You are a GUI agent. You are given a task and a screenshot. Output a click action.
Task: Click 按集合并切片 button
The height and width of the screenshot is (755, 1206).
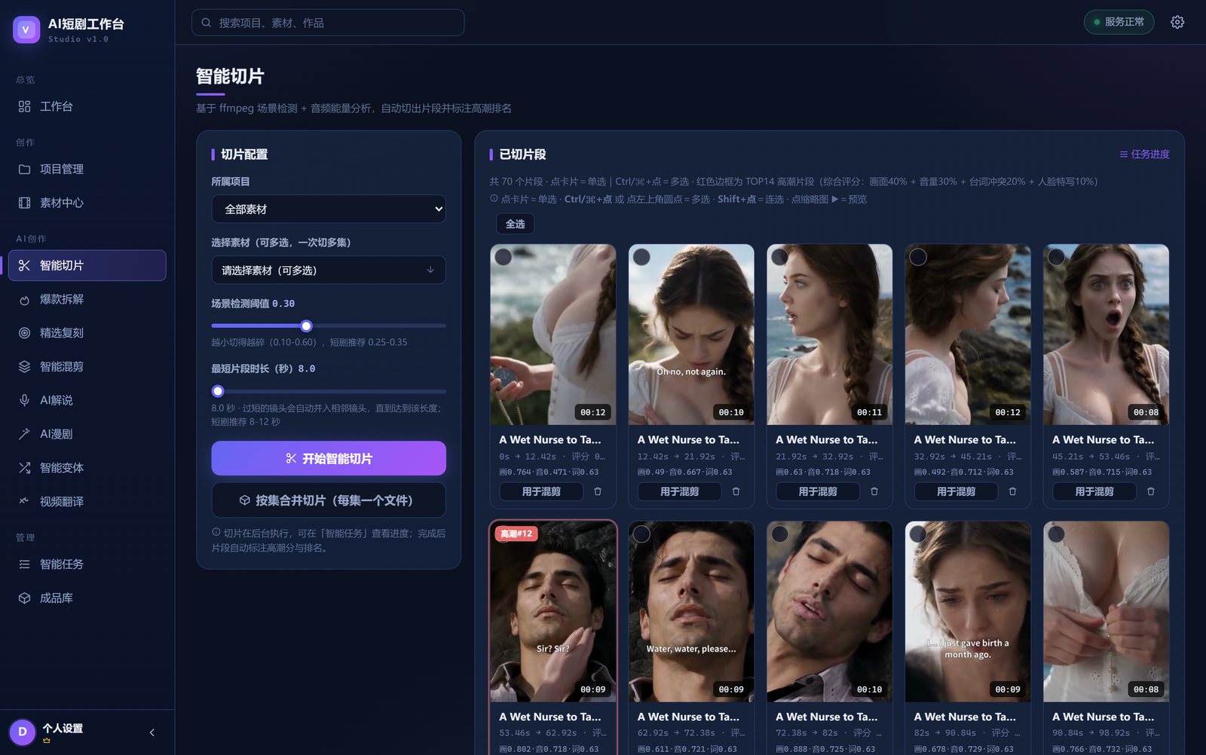[329, 500]
